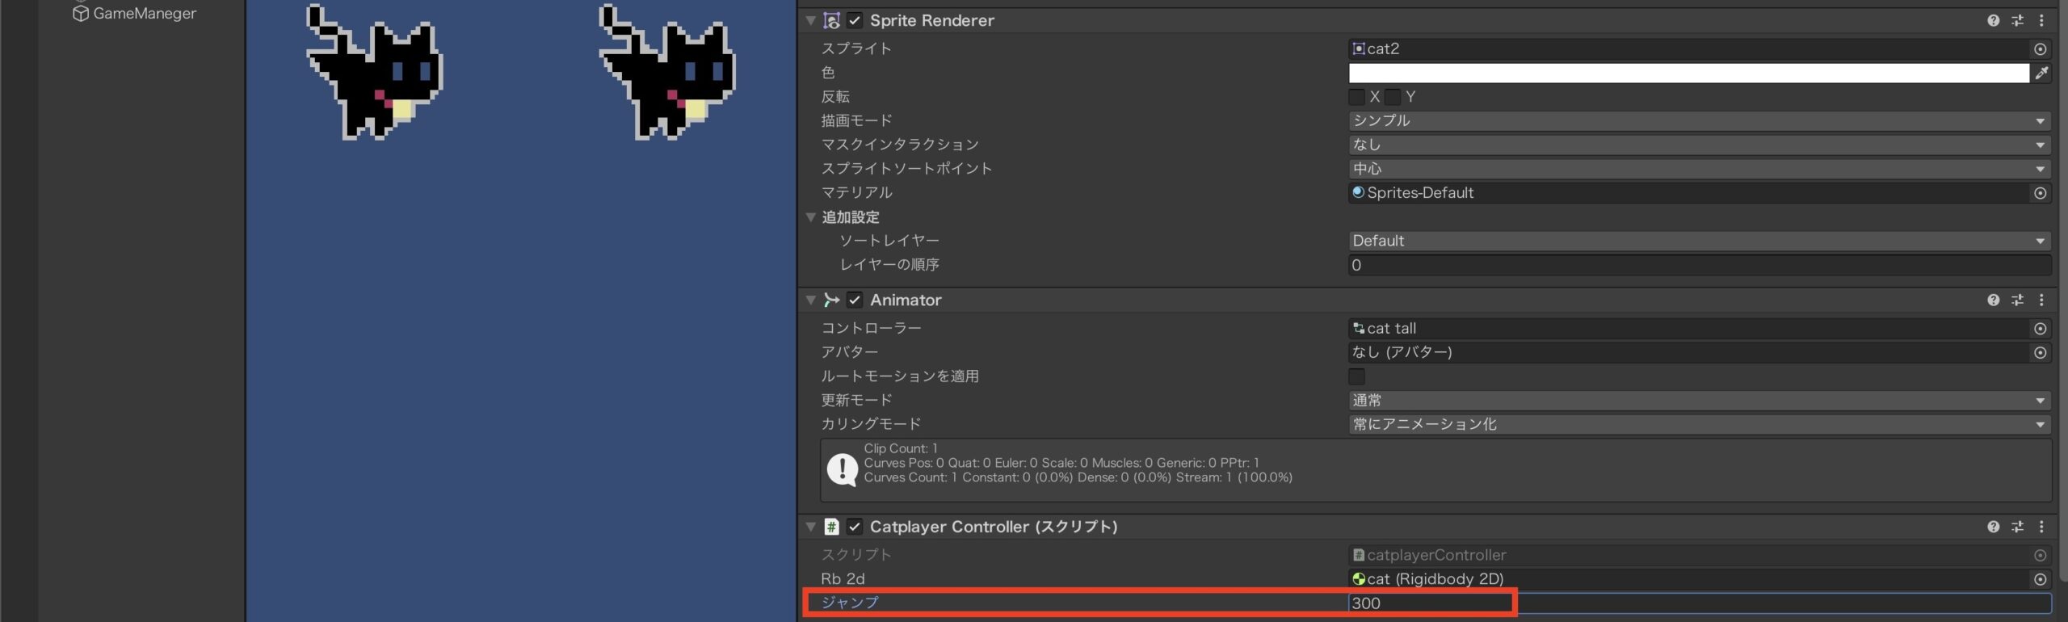The height and width of the screenshot is (622, 2068).
Task: Click the Animator component icon
Action: point(831,300)
